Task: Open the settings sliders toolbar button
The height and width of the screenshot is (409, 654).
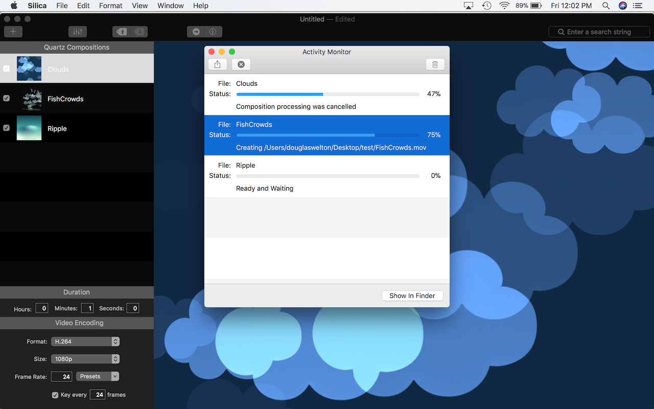Action: pos(78,32)
